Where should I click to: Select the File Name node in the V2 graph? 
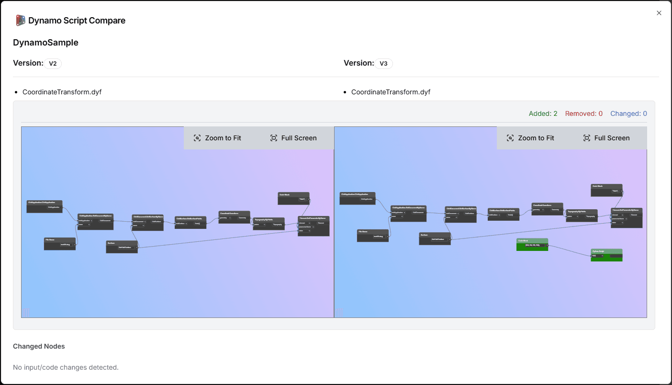(59, 243)
